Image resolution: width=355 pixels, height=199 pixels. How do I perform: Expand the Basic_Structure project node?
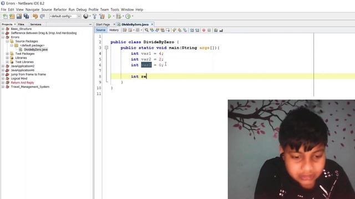[x=3, y=29]
